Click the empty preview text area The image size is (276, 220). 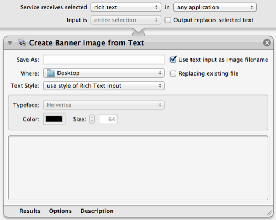138,168
